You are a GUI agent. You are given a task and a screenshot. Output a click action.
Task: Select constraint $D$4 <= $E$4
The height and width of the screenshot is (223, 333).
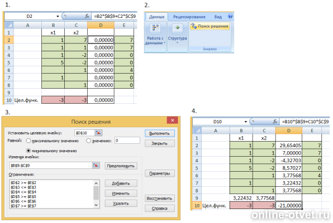pyautogui.click(x=23, y=192)
